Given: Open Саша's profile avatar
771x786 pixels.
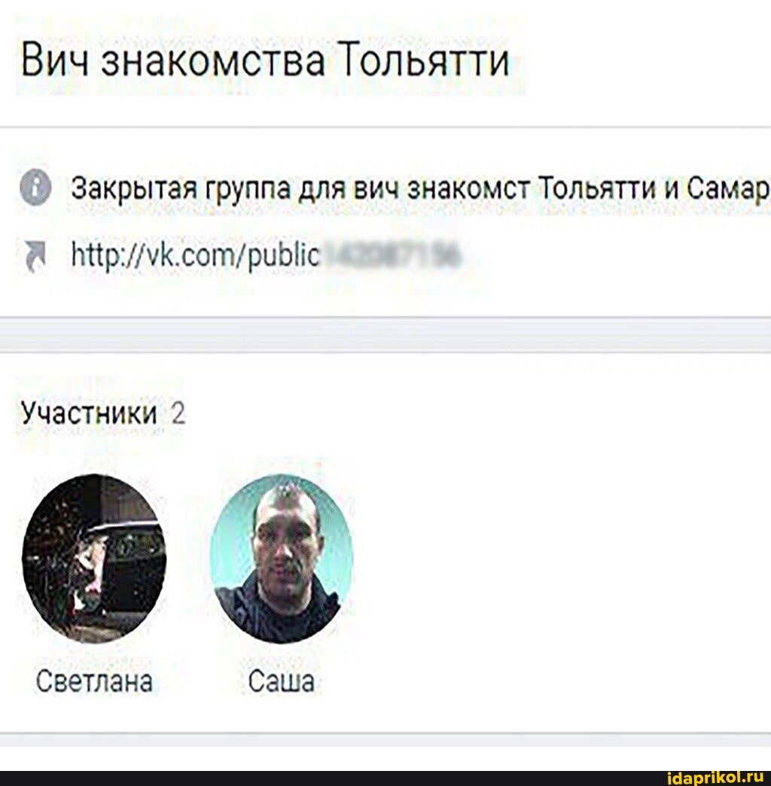Looking at the screenshot, I should coord(282,559).
